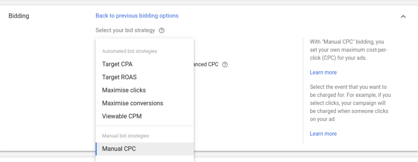Click the Manual CPC bidding description paragraph
Viewport: 418px width, 162px height.
(349, 50)
